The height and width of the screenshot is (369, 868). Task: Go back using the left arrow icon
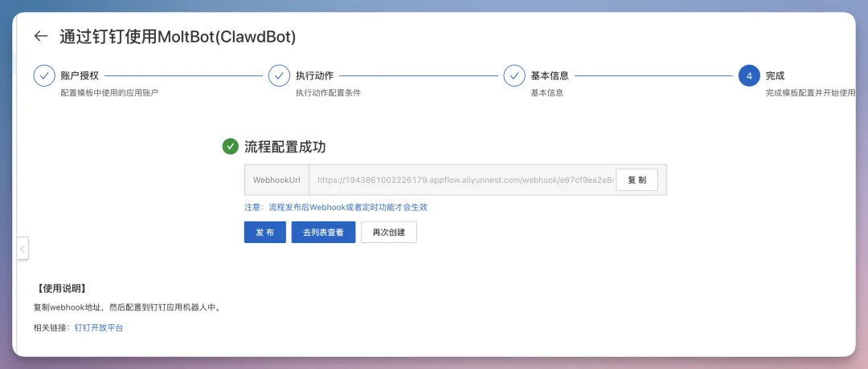[40, 36]
